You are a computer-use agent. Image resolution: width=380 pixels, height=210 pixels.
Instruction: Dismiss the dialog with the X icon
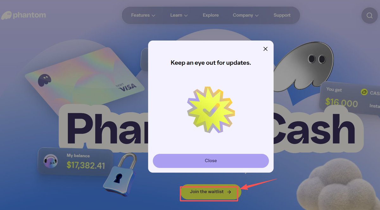(x=265, y=49)
